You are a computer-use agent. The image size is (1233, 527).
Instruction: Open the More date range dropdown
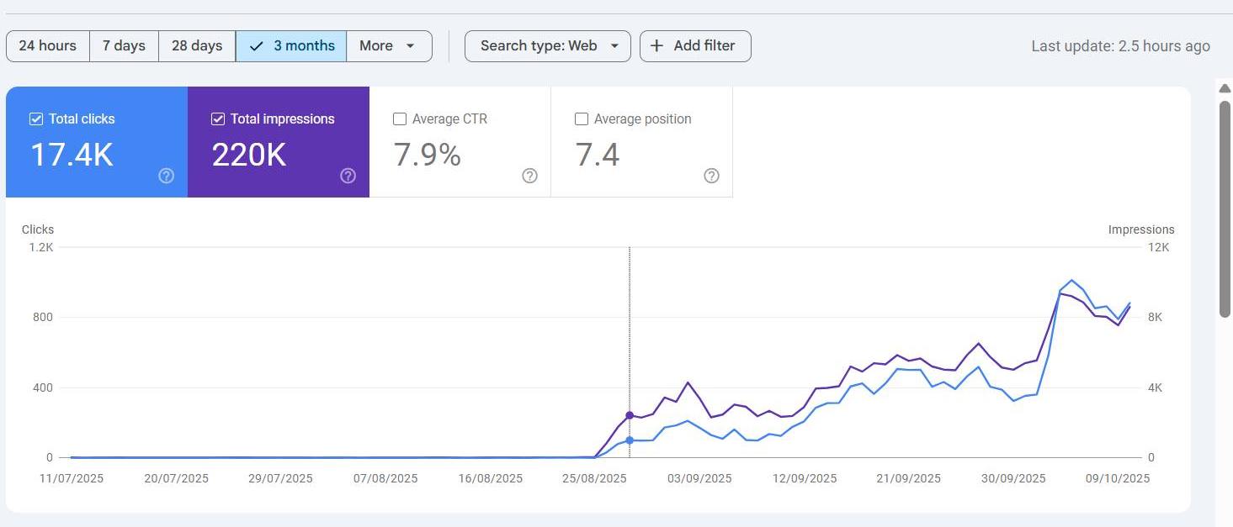[x=389, y=46]
